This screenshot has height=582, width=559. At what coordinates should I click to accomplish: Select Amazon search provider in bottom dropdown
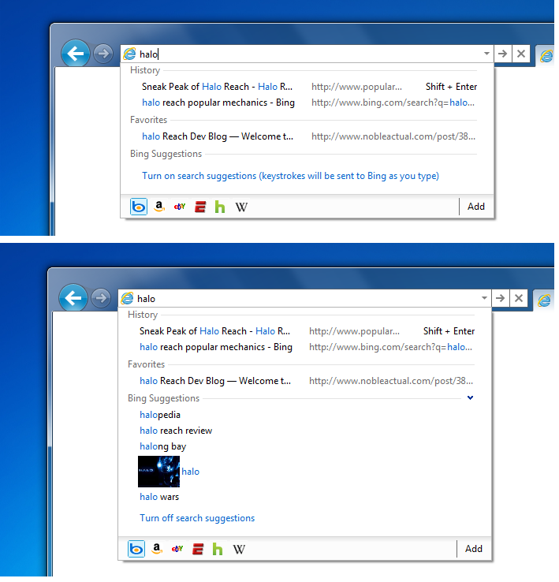(157, 549)
